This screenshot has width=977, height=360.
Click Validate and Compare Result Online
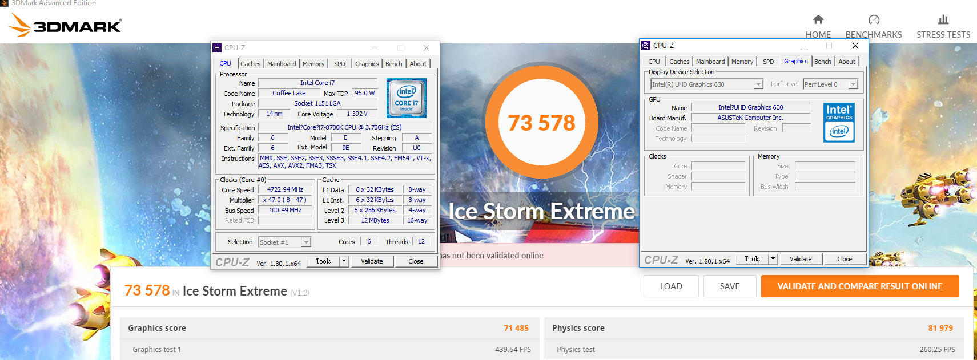[x=860, y=286]
